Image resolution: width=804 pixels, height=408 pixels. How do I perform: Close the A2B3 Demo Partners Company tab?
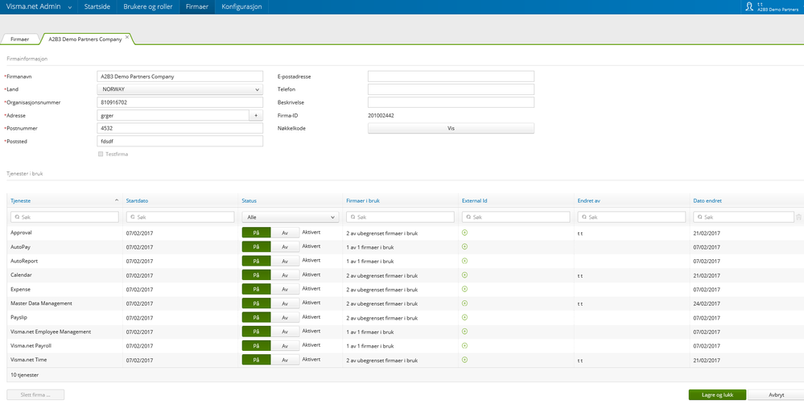click(x=127, y=37)
